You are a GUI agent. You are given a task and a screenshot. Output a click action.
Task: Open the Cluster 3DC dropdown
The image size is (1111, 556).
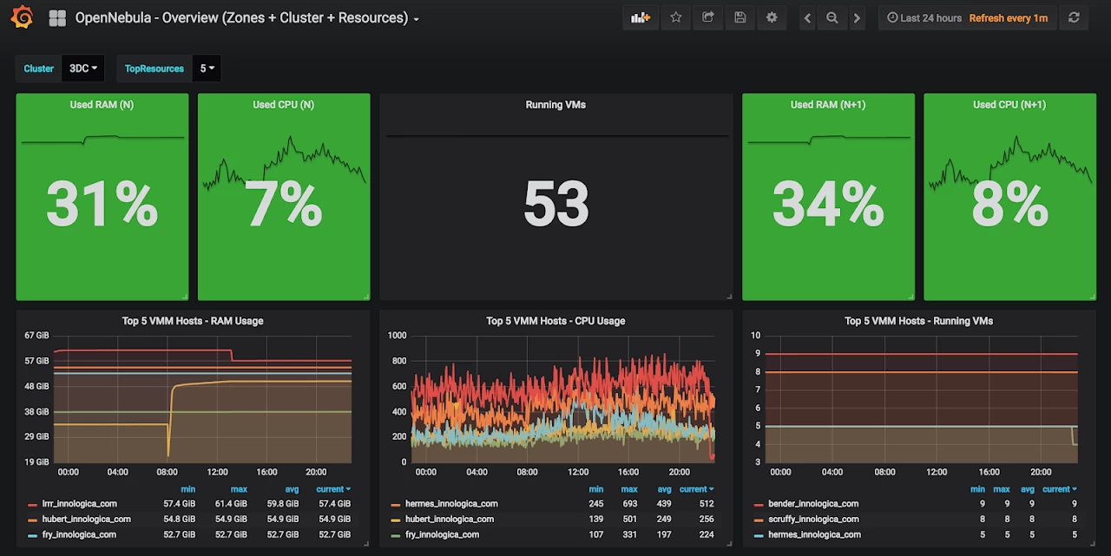pyautogui.click(x=82, y=69)
